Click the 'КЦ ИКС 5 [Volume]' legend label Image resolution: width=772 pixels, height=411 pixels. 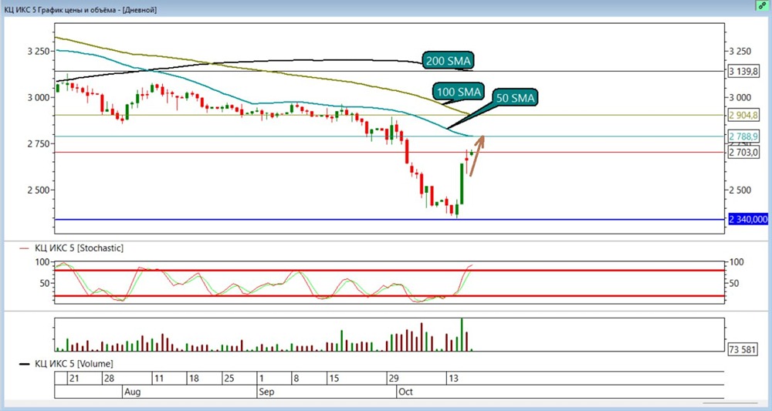pyautogui.click(x=74, y=364)
